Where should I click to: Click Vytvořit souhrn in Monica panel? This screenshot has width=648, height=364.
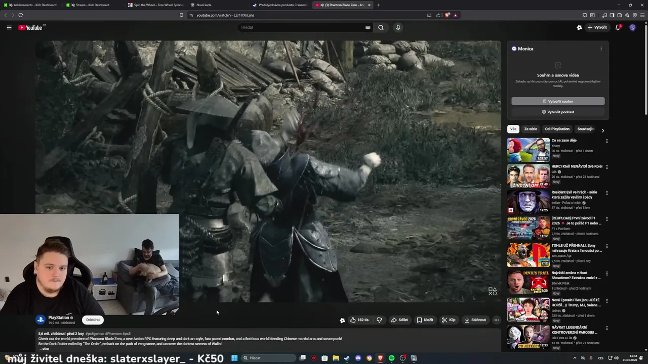click(558, 101)
